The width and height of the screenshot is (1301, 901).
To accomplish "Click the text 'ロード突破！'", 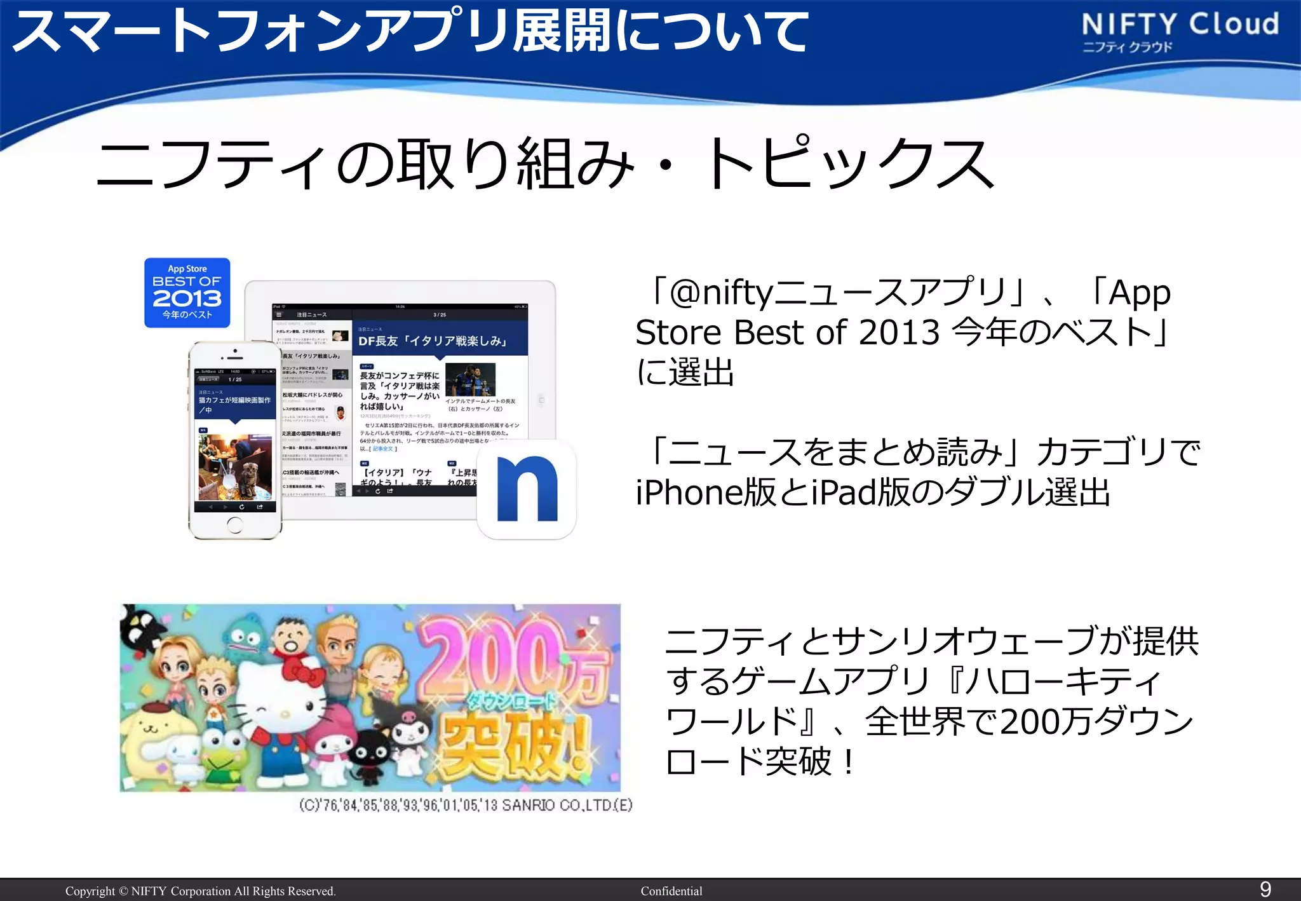I will [763, 761].
